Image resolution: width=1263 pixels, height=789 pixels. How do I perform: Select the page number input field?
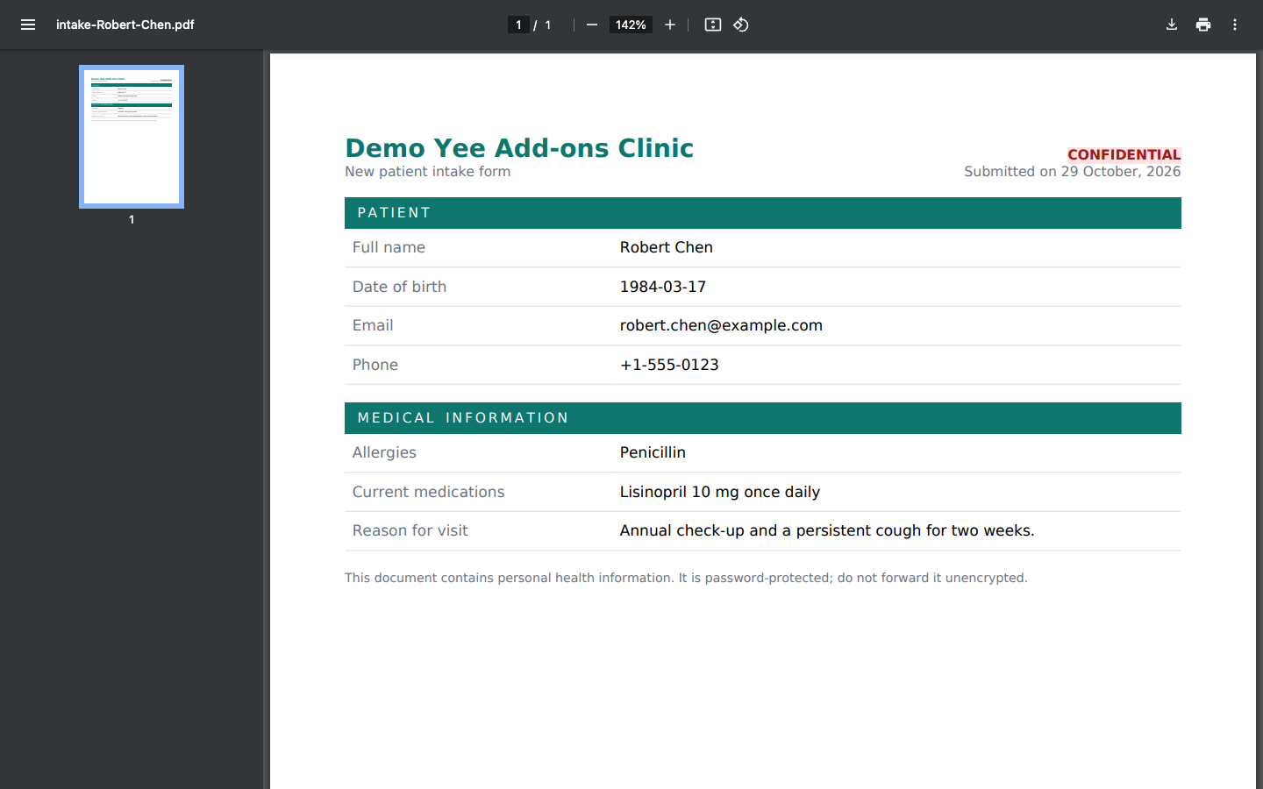518,25
